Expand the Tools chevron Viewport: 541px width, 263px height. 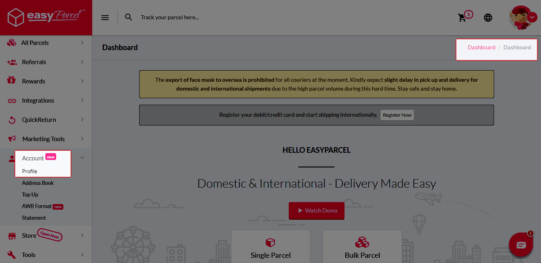click(x=82, y=255)
